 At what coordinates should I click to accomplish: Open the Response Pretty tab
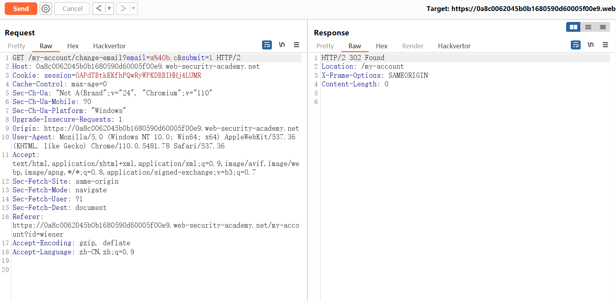click(x=325, y=46)
